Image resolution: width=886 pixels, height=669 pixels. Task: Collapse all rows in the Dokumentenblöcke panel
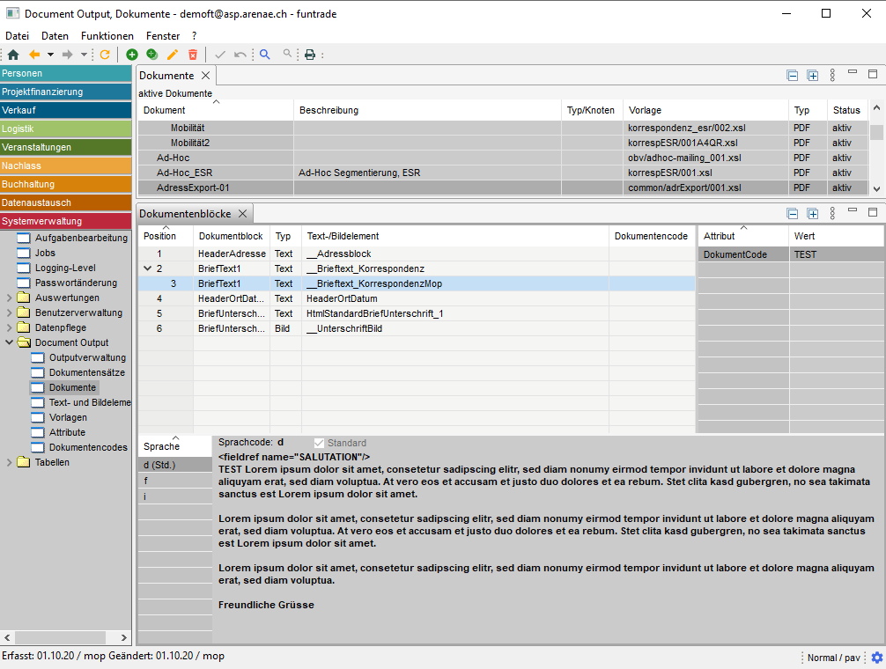pos(793,214)
